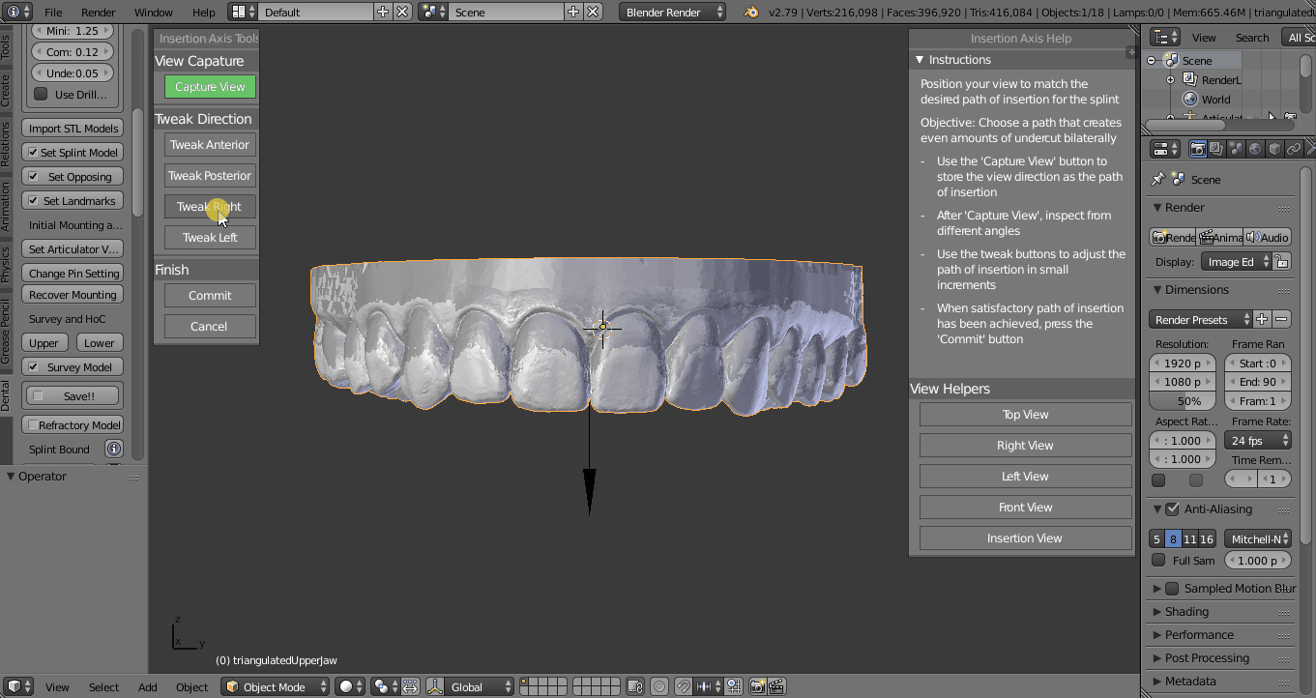Toggle the Save!! checkbox
The width and height of the screenshot is (1316, 698).
point(38,395)
